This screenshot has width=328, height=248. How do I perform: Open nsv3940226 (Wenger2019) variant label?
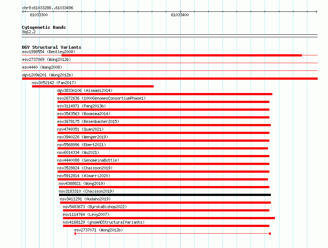[83, 137]
